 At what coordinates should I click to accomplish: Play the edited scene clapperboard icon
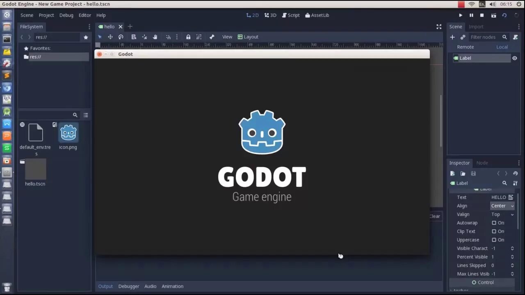[x=493, y=15]
